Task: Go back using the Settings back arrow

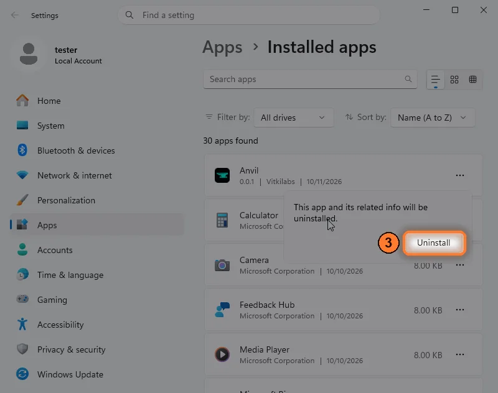Action: (14, 15)
